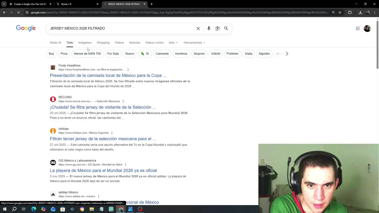This screenshot has width=379, height=213.
Task: Open the site information icon in the address bar
Action: (x=27, y=12)
